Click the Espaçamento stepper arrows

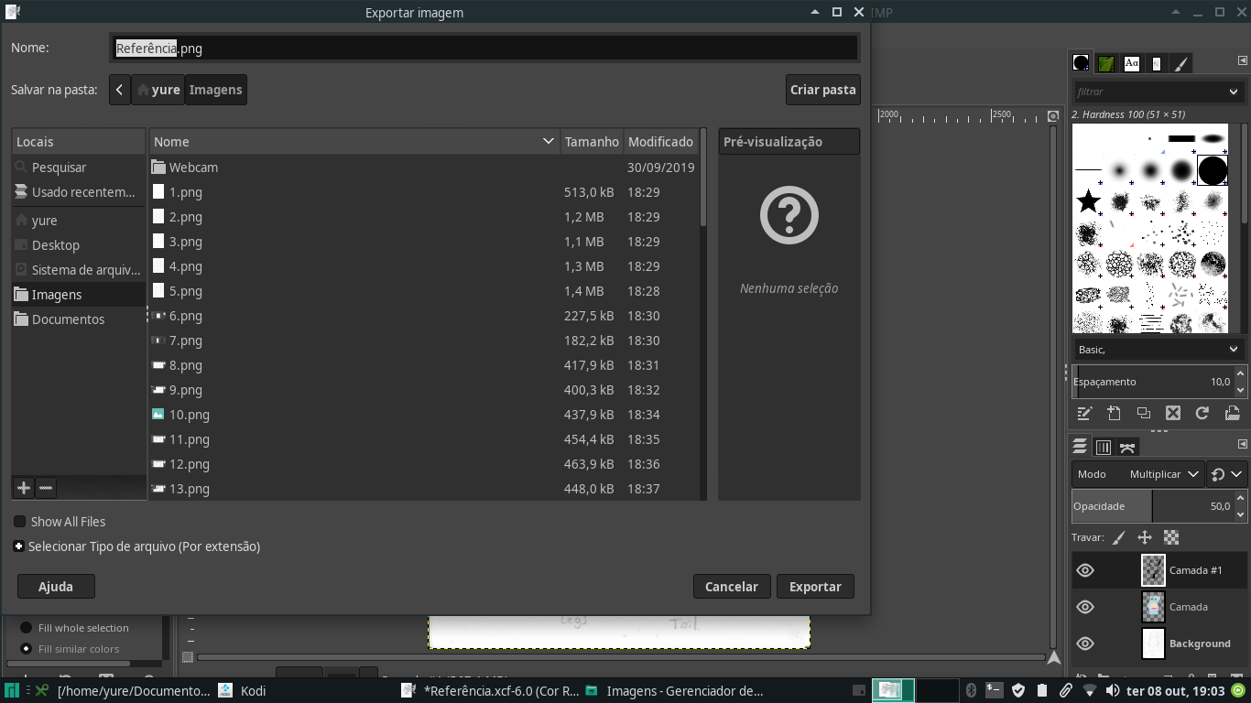(1241, 382)
